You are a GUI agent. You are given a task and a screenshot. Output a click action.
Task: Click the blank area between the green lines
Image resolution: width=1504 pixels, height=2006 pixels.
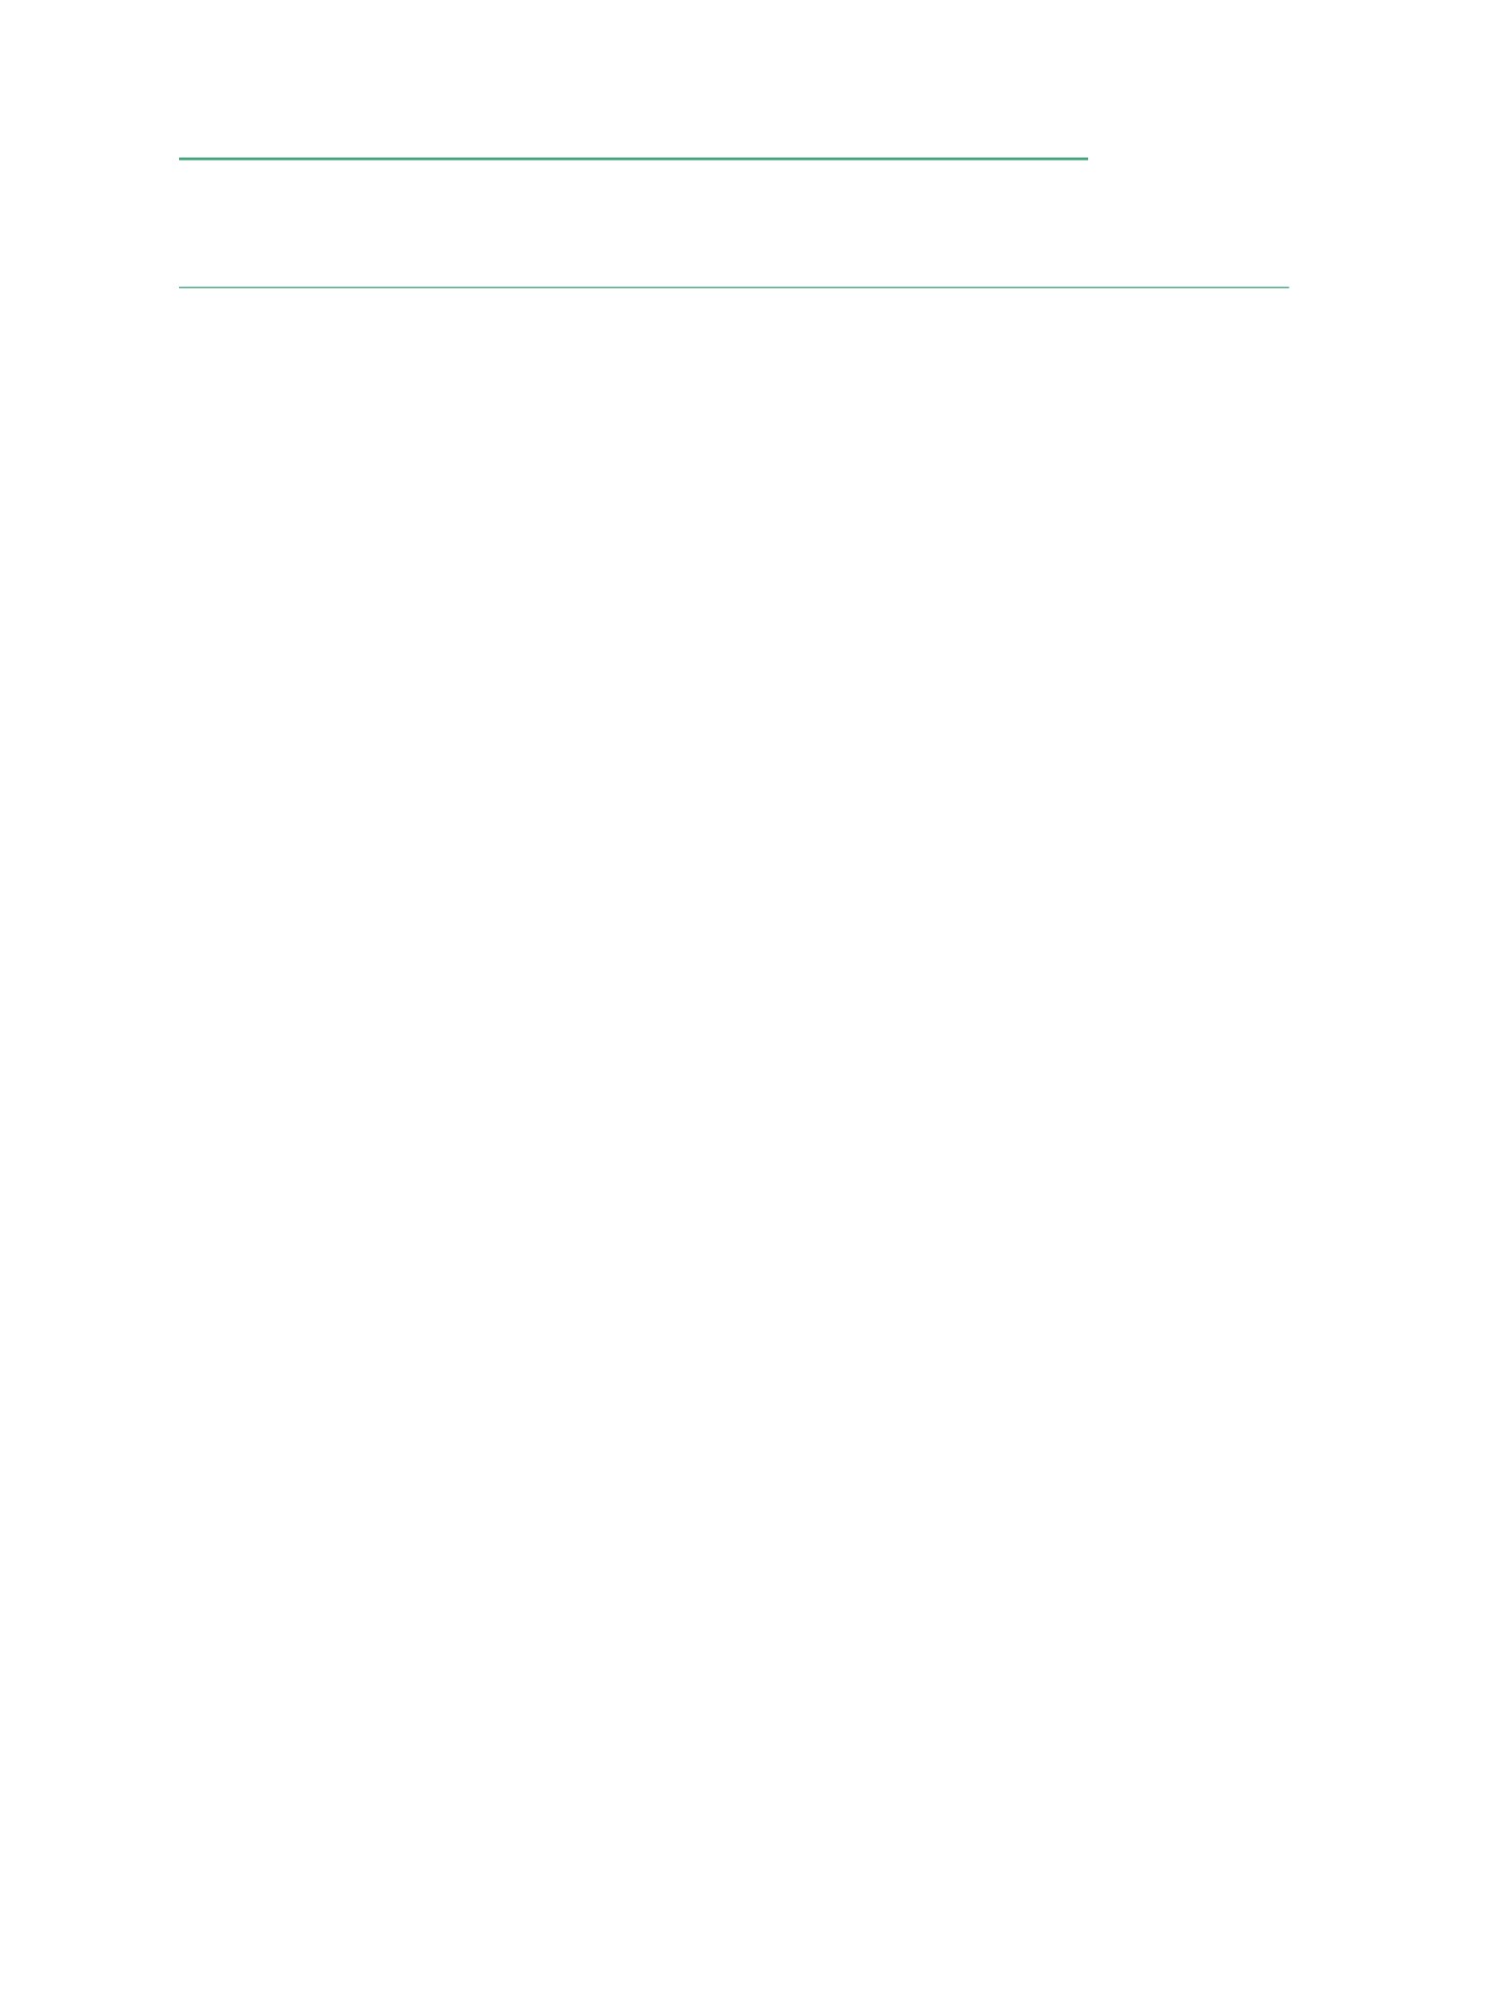point(734,223)
